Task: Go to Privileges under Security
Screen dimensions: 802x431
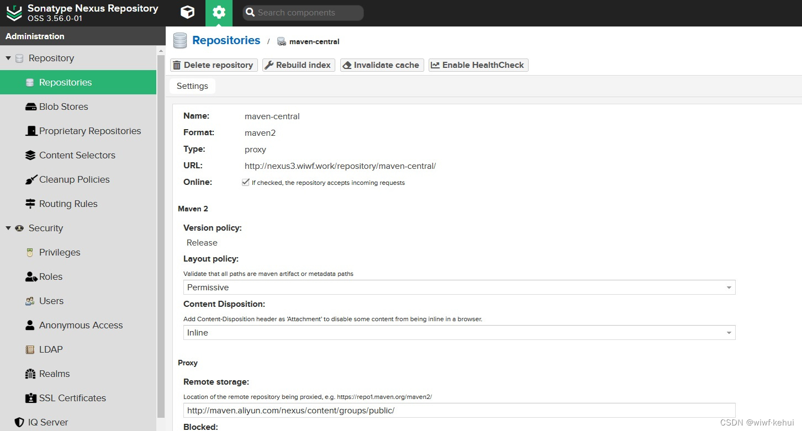Action: pos(78,252)
